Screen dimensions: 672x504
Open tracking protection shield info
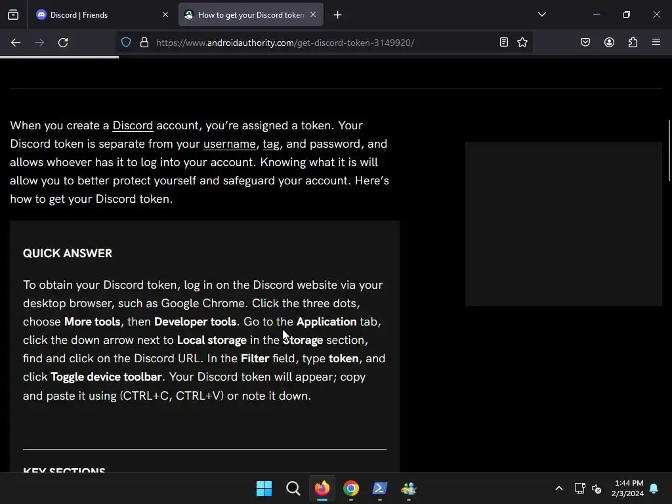click(x=126, y=43)
